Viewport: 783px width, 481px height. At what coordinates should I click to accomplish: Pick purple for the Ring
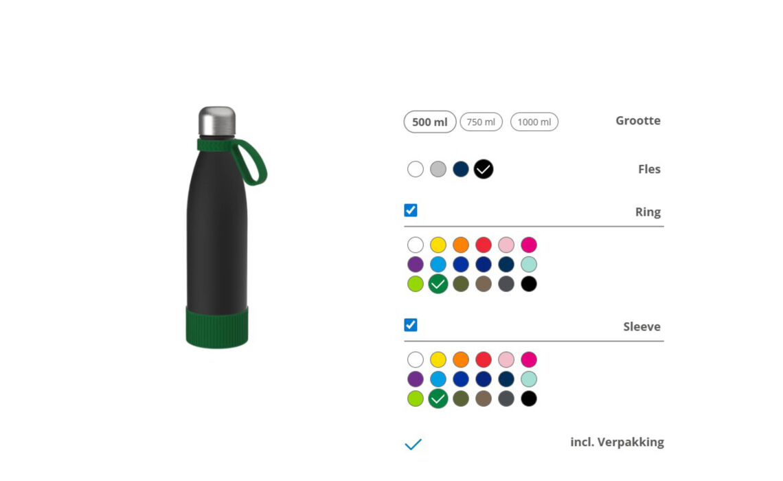pyautogui.click(x=416, y=265)
